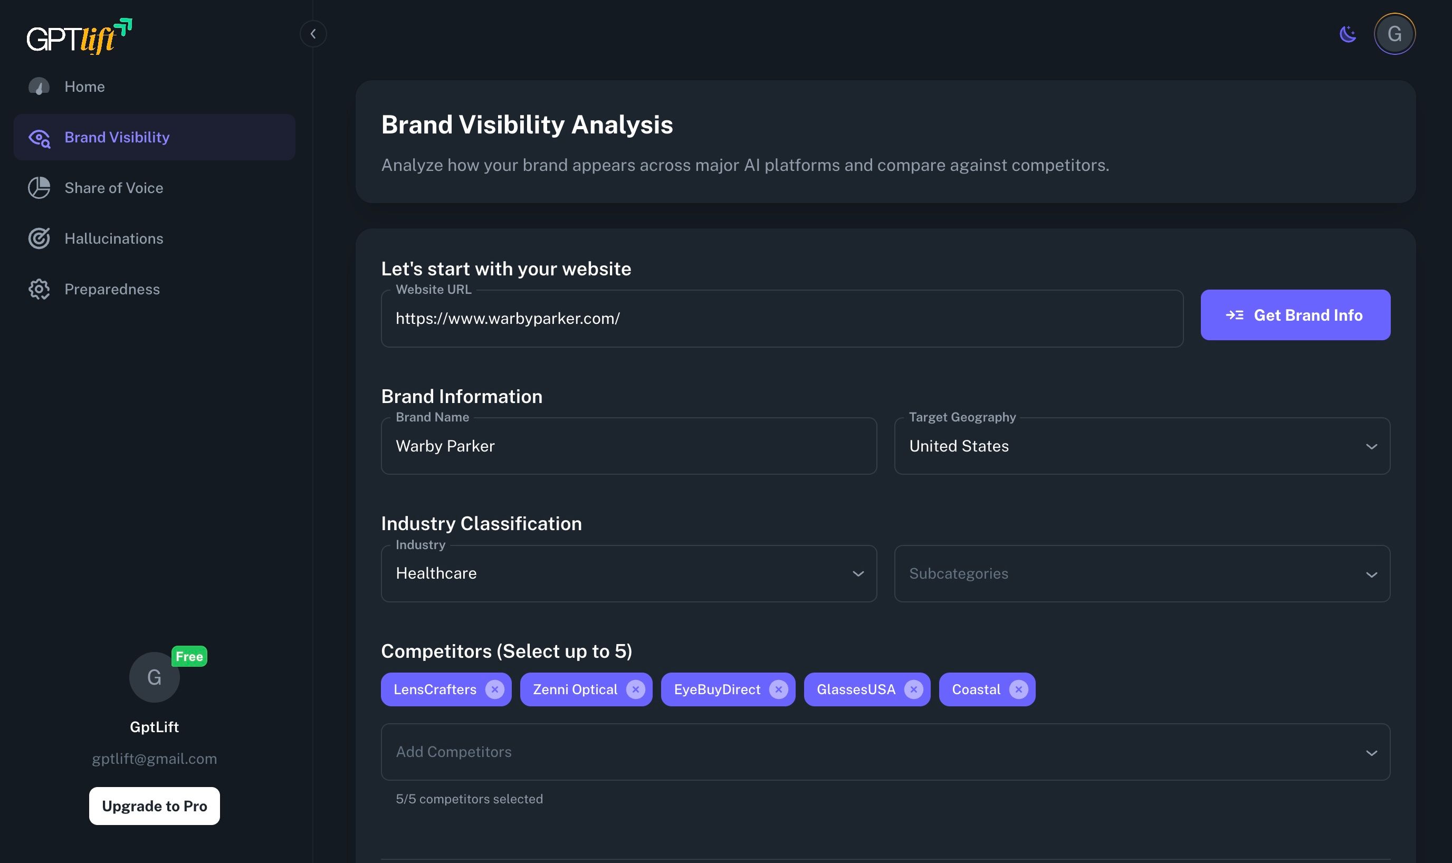
Task: Open the Industry dropdown
Action: pos(628,573)
